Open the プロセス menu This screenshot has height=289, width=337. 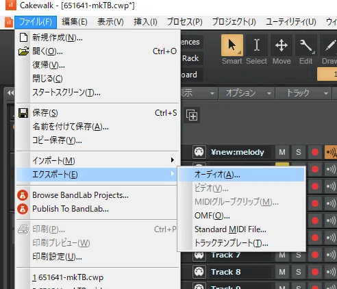(x=185, y=22)
